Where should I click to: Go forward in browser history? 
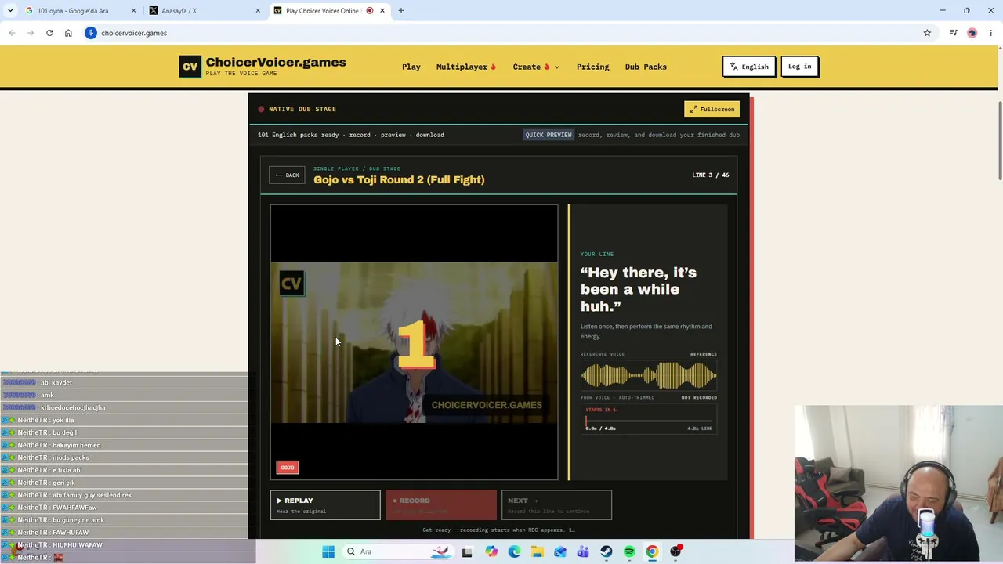tap(31, 33)
